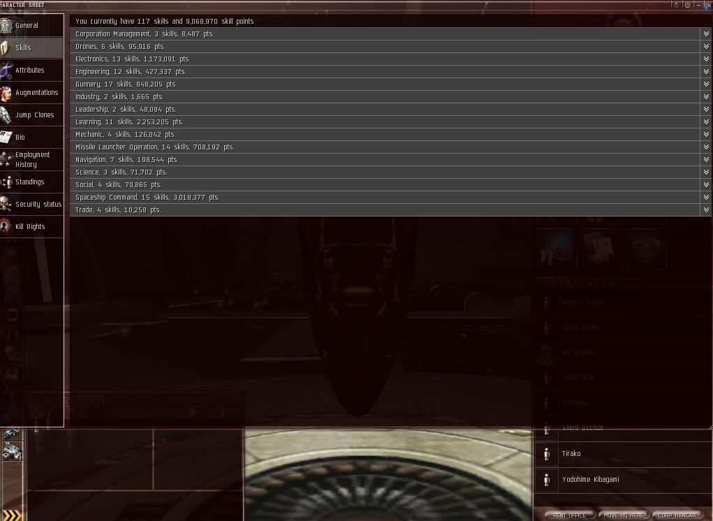713x521 pixels.
Task: Minimize the Character Sheet window
Action: (698, 5)
